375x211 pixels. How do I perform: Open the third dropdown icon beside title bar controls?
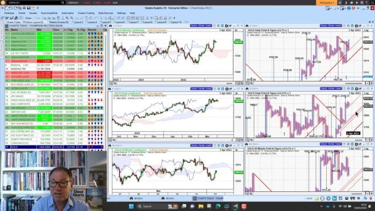[343, 8]
